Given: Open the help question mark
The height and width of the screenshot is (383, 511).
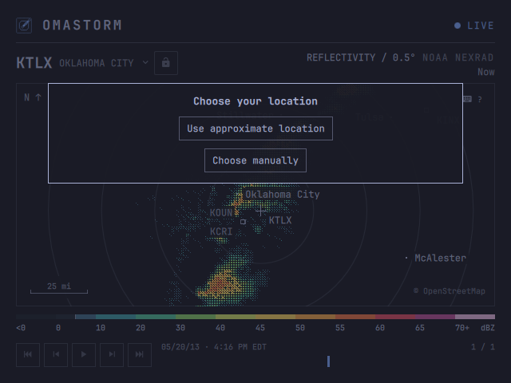Looking at the screenshot, I should pos(480,99).
